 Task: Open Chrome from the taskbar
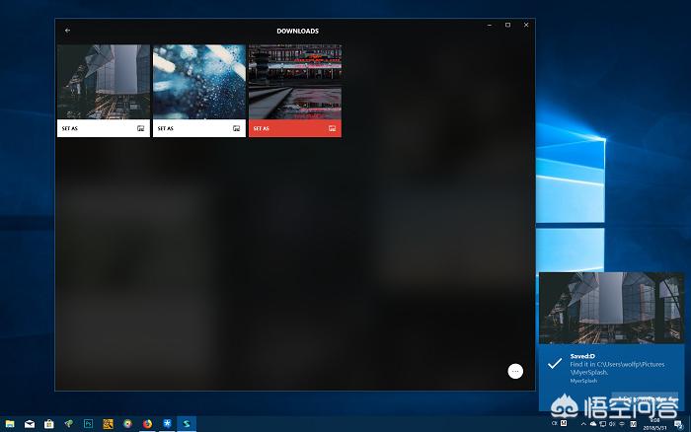127,424
